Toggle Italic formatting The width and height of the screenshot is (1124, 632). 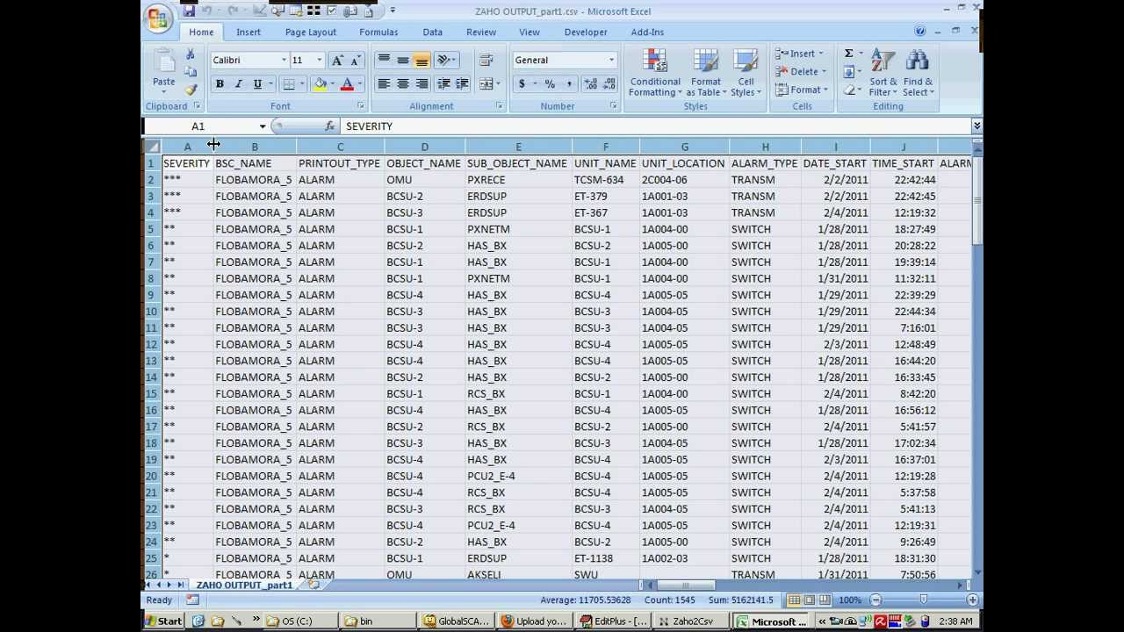[238, 84]
